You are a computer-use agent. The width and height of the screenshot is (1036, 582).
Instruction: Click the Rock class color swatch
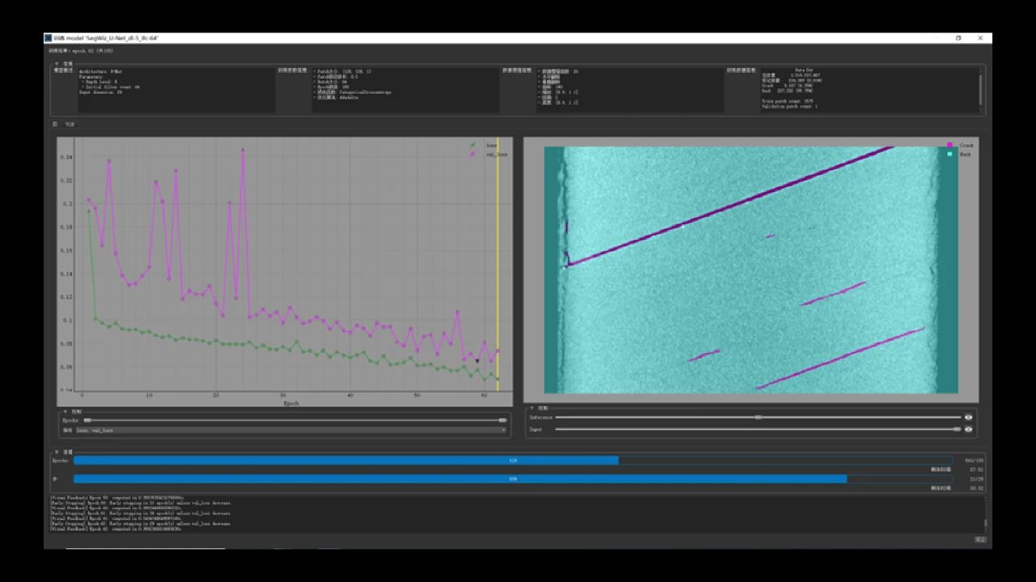[949, 154]
